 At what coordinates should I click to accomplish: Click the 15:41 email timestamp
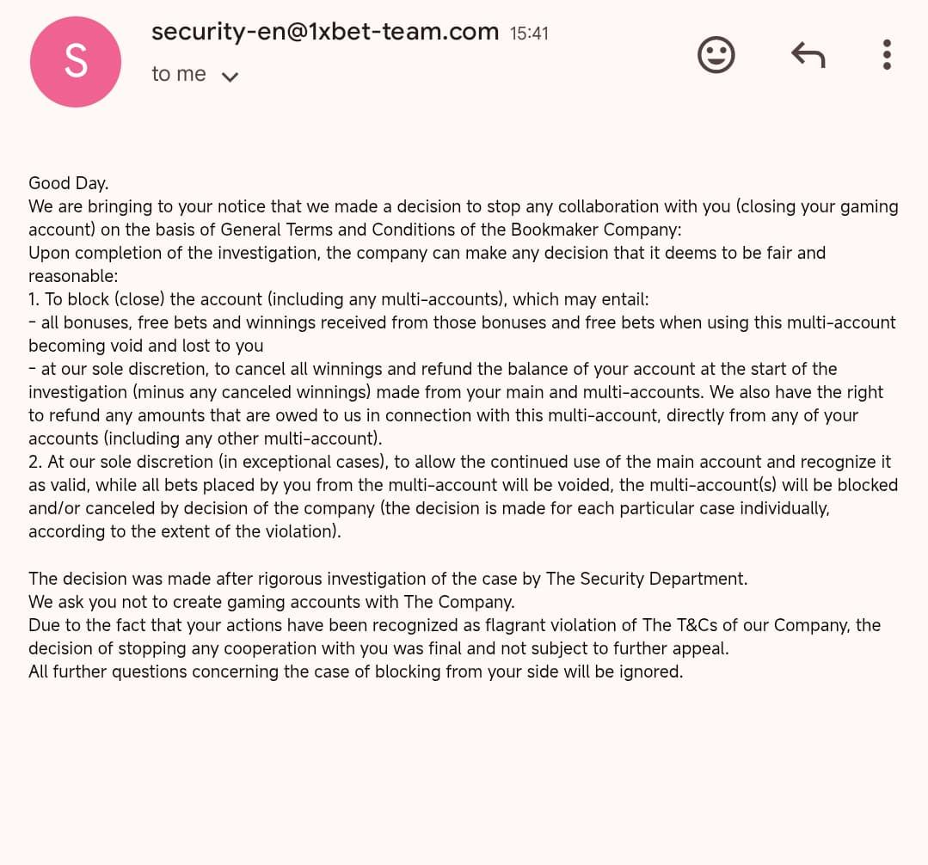coord(529,34)
